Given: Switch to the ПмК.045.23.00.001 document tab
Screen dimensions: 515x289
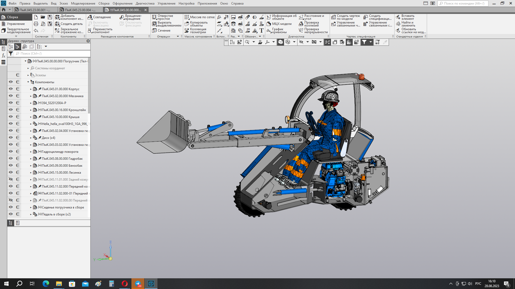Looking at the screenshot, I should (x=35, y=10).
